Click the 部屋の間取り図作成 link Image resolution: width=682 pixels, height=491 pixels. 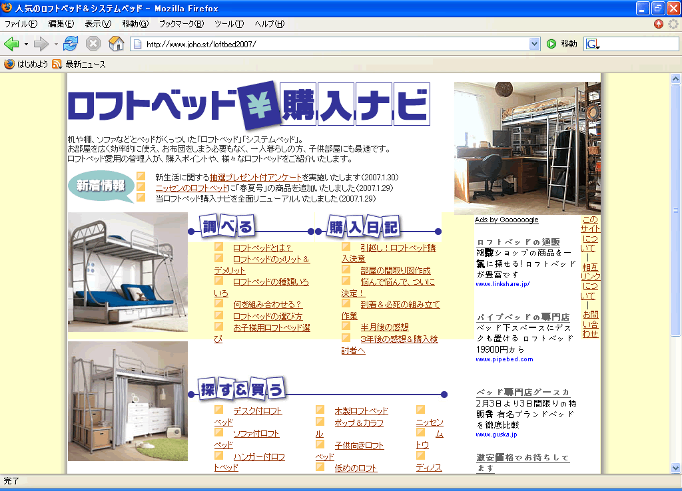396,271
